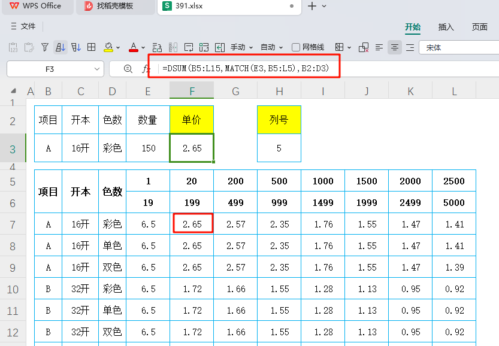Click the indent arrow box icon
This screenshot has width=499, height=346.
[220, 47]
